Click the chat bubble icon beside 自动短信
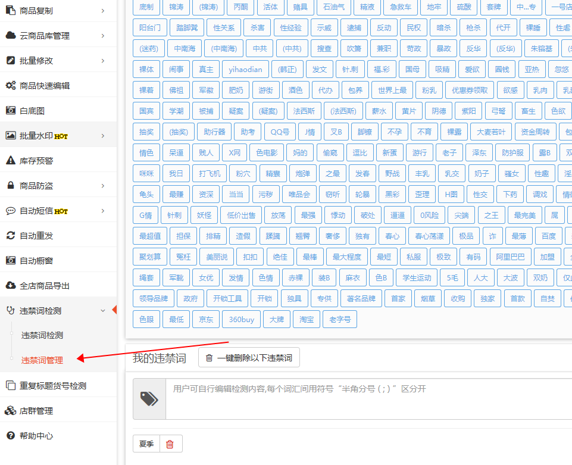The image size is (572, 465). (11, 211)
